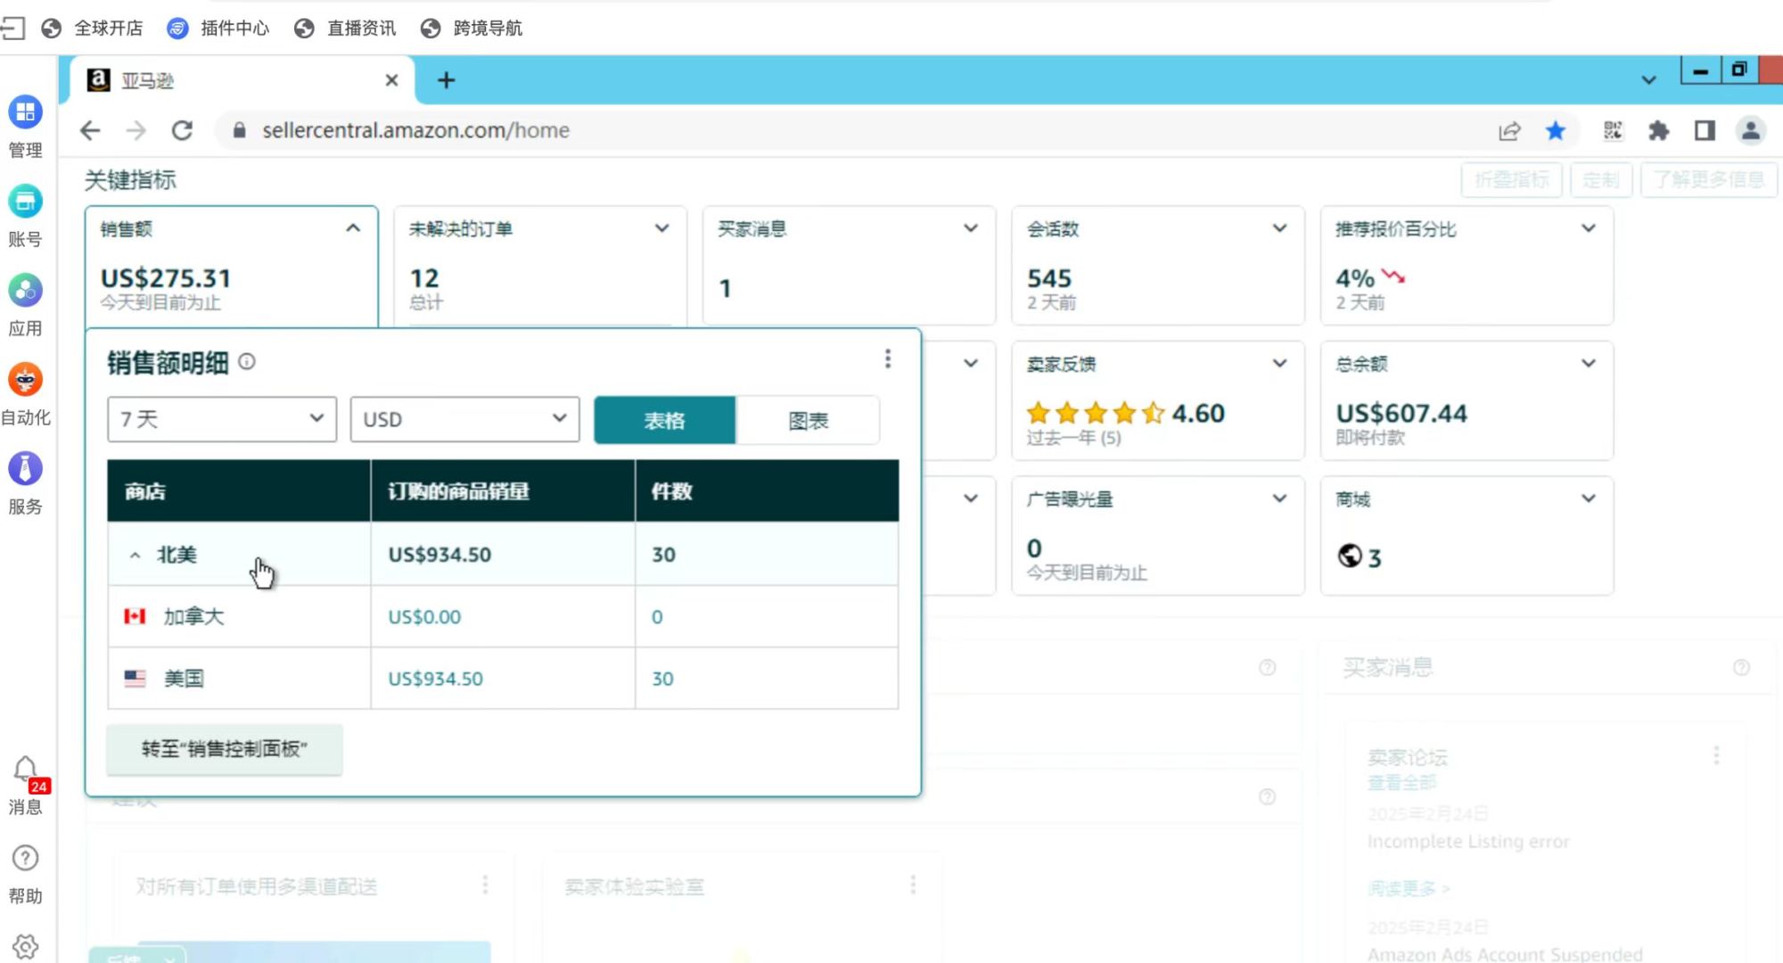
Task: Open the 7 天 period dropdown
Action: coord(222,419)
